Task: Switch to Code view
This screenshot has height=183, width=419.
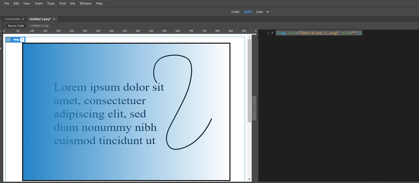Action: (x=235, y=12)
